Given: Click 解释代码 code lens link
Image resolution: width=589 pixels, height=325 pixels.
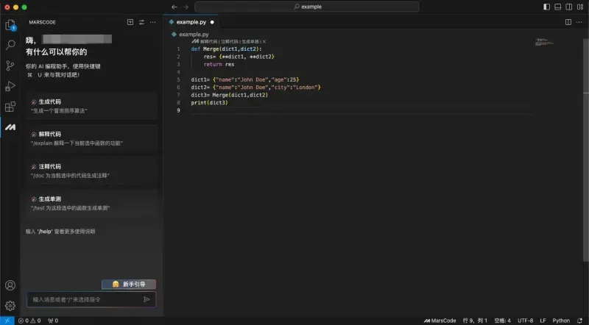Looking at the screenshot, I should coord(208,42).
